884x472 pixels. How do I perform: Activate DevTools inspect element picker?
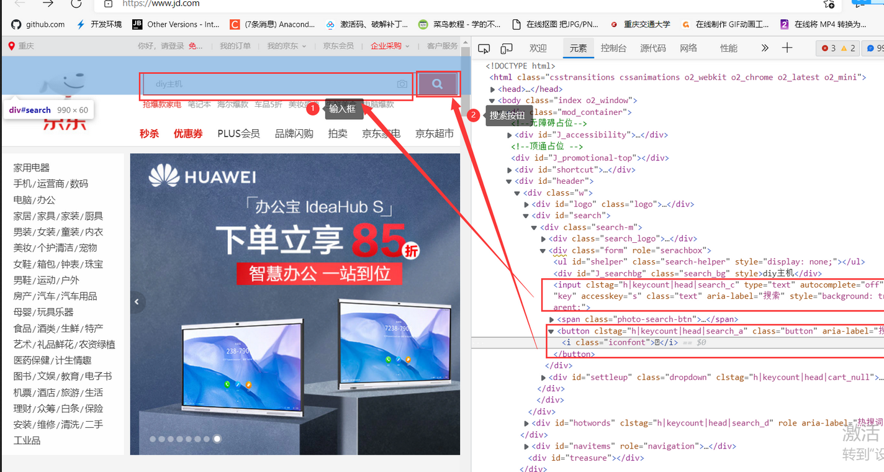pyautogui.click(x=484, y=48)
